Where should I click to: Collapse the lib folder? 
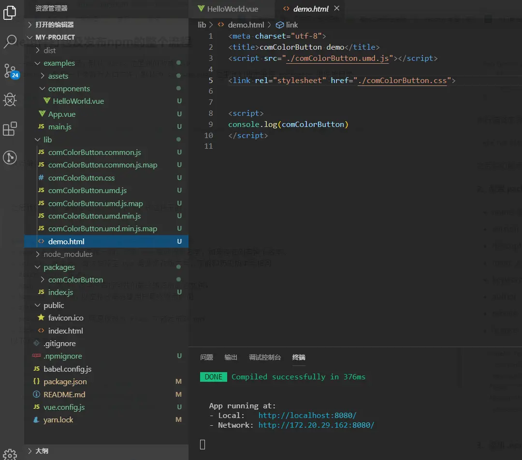pos(106,139)
